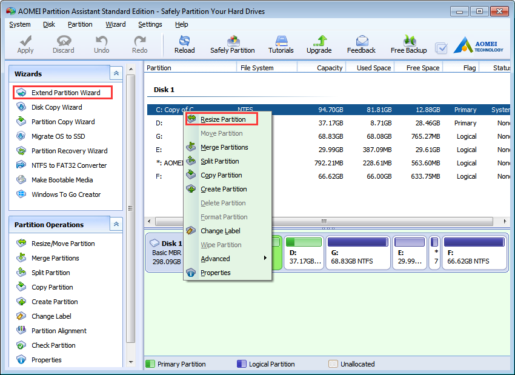Open the Partition Recovery Wizard
This screenshot has height=375, width=515.
coord(62,151)
